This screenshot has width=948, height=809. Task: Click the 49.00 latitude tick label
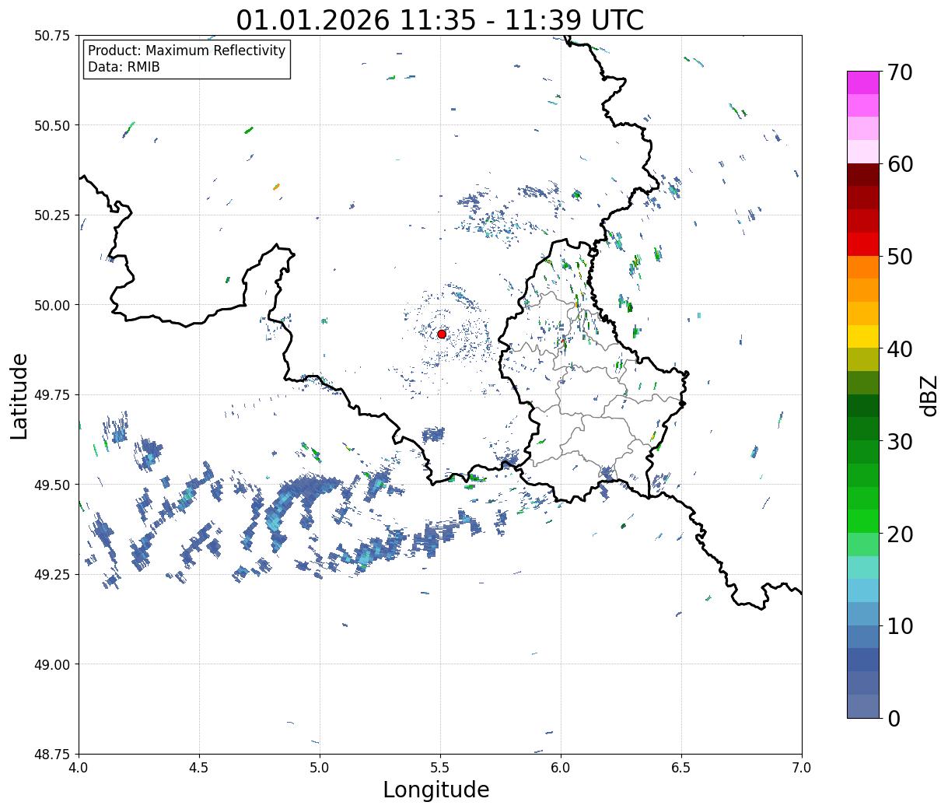click(x=52, y=664)
